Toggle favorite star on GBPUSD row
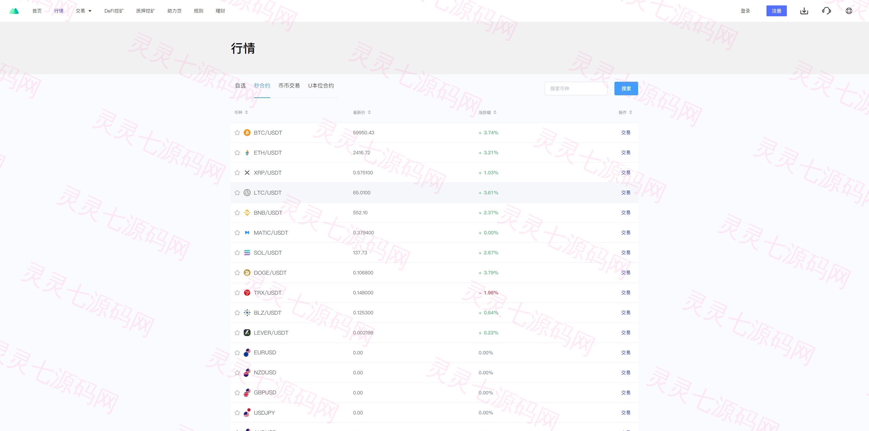869x431 pixels. pyautogui.click(x=237, y=393)
